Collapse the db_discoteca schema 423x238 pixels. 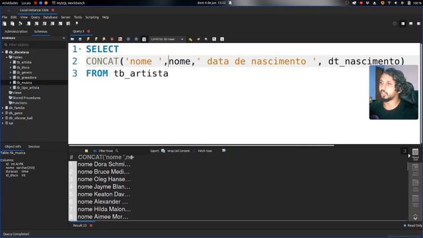coord(3,52)
